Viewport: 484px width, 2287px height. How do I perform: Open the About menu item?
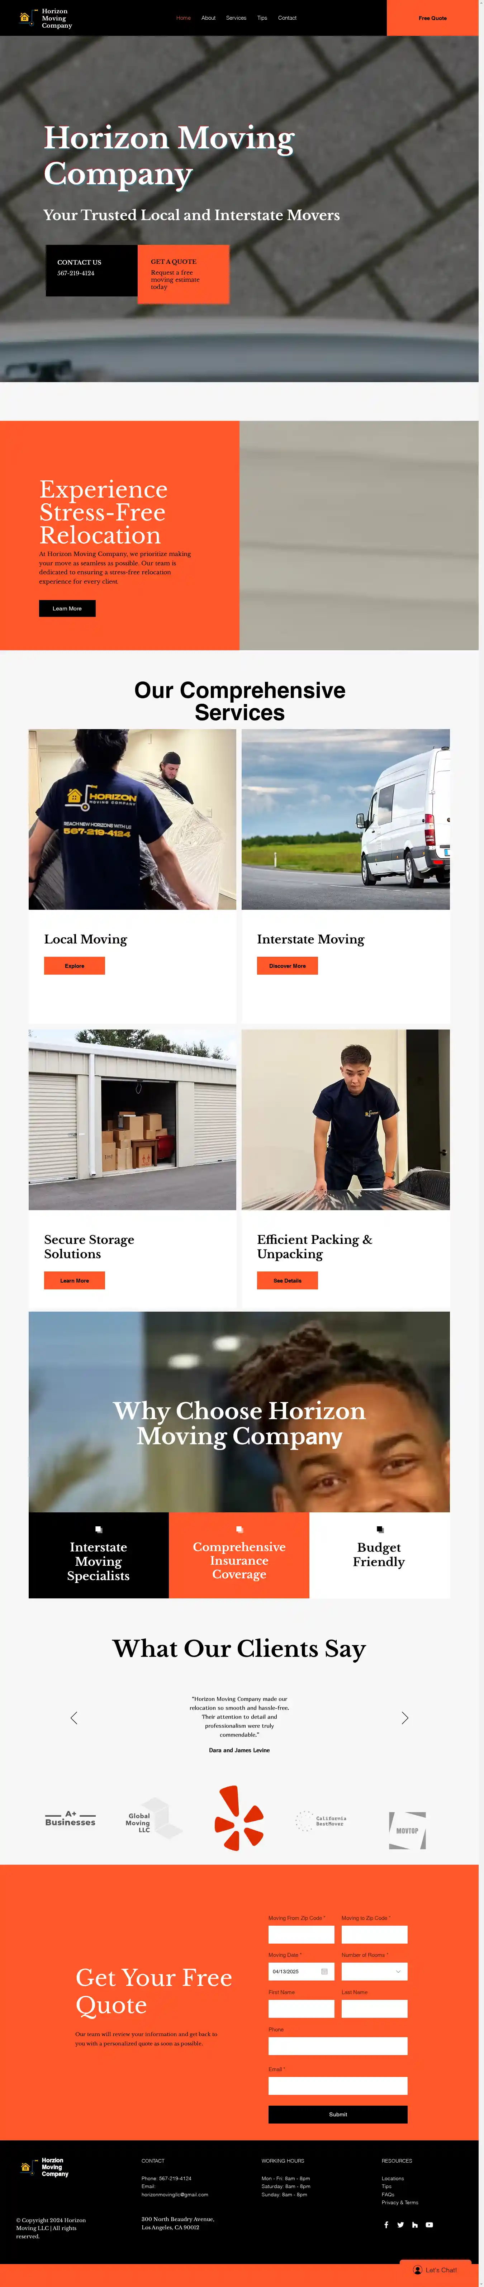tap(208, 18)
